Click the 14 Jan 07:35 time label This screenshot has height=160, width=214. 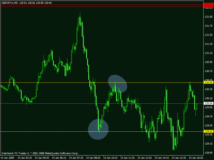(x=76, y=158)
